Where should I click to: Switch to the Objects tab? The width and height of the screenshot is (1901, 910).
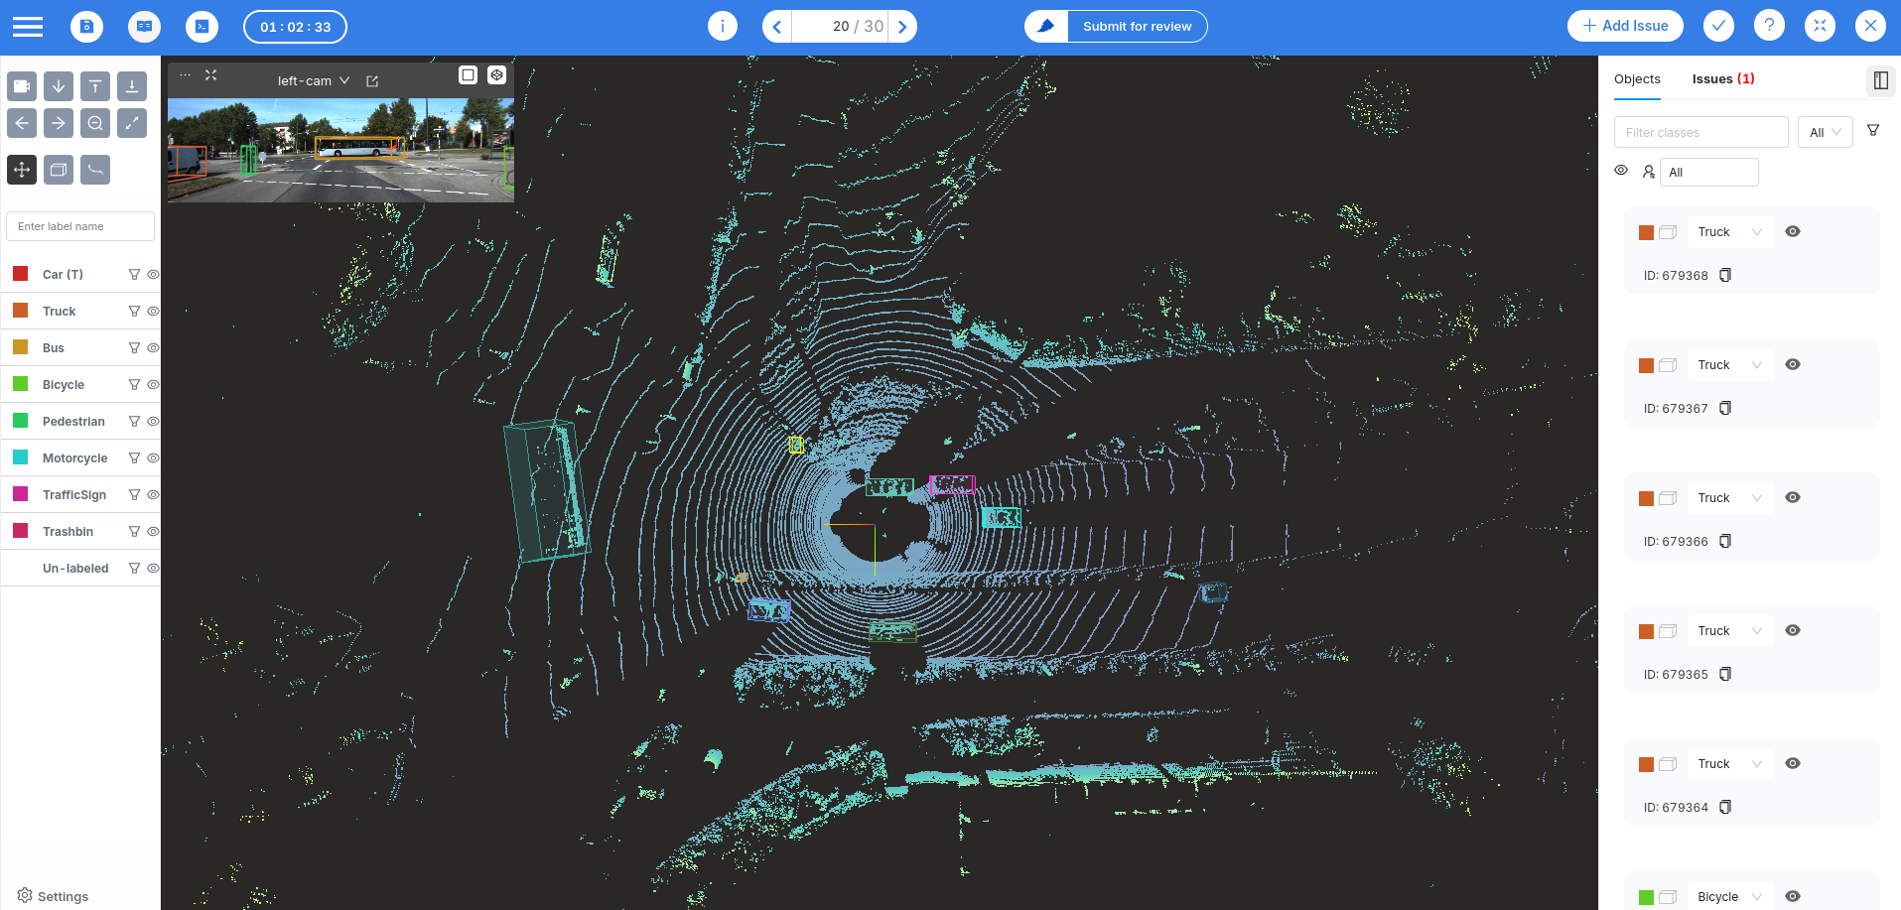(x=1637, y=79)
